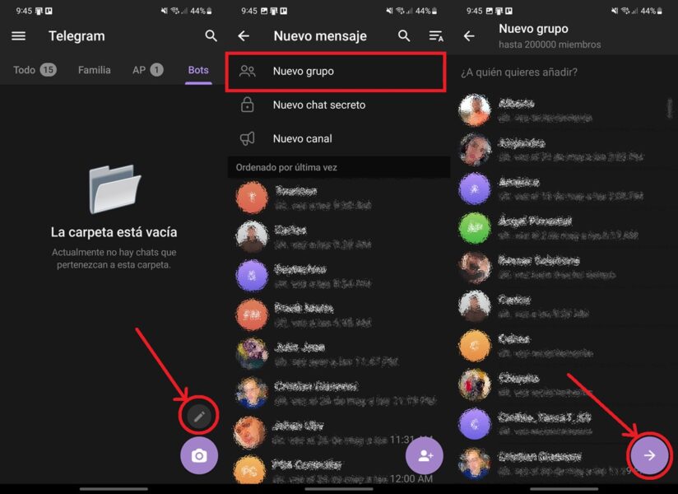Select the Bots folder tab

[198, 70]
